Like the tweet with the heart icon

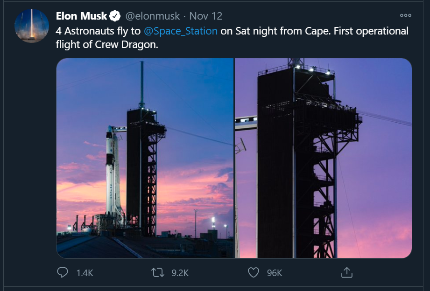[253, 272]
